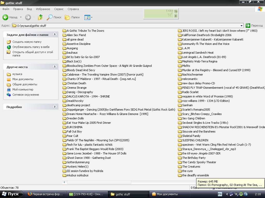
Task: Go to the музыка folder link
Action: pos(17,74)
